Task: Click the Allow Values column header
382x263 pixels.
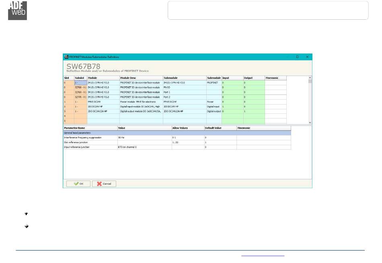Action: coord(188,128)
